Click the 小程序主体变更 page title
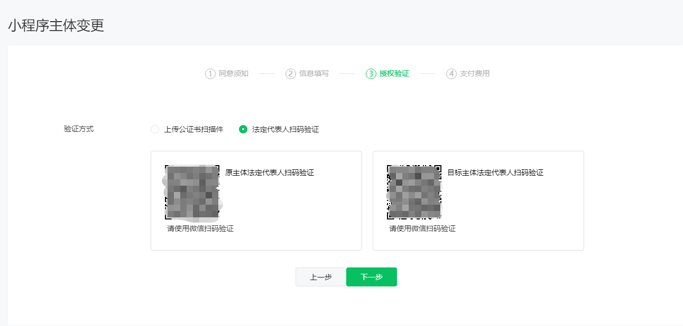Viewport: 683px width, 326px height. click(56, 25)
